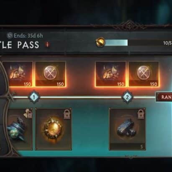Claim rank 2 crossed-swords emblem reward 150

click(x=144, y=74)
